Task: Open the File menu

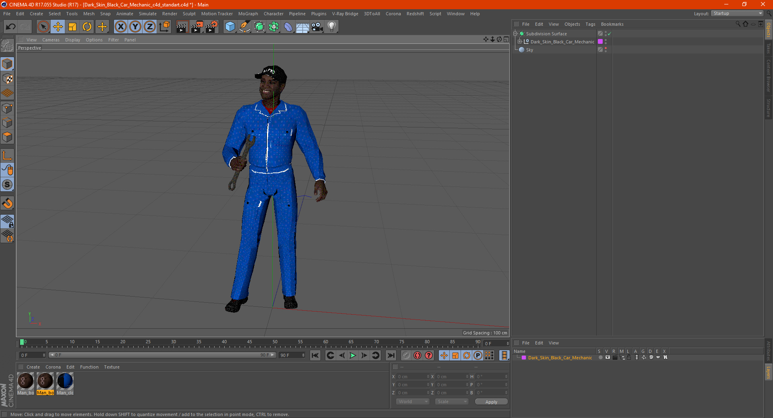Action: [x=7, y=14]
